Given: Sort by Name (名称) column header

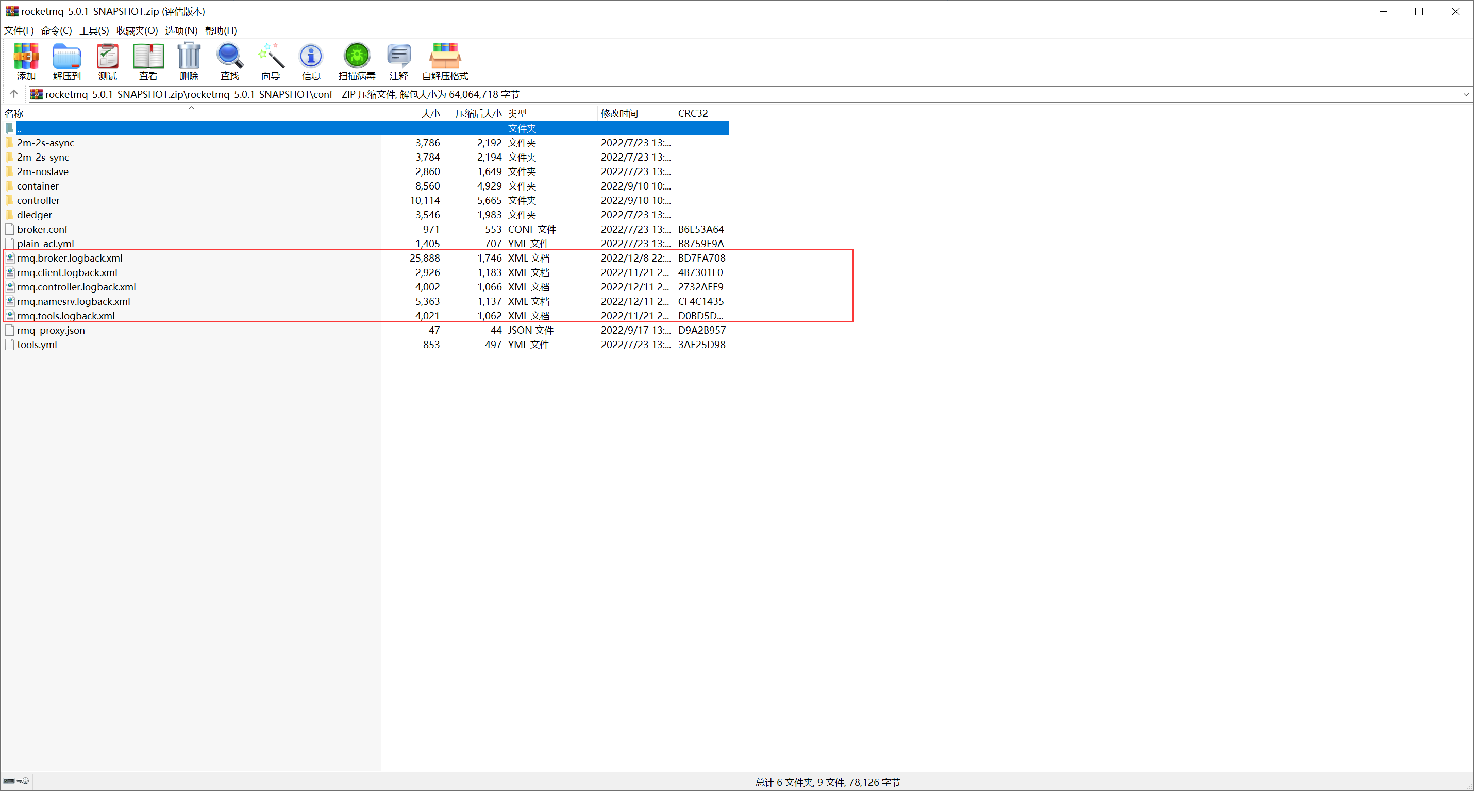Looking at the screenshot, I should click(14, 113).
